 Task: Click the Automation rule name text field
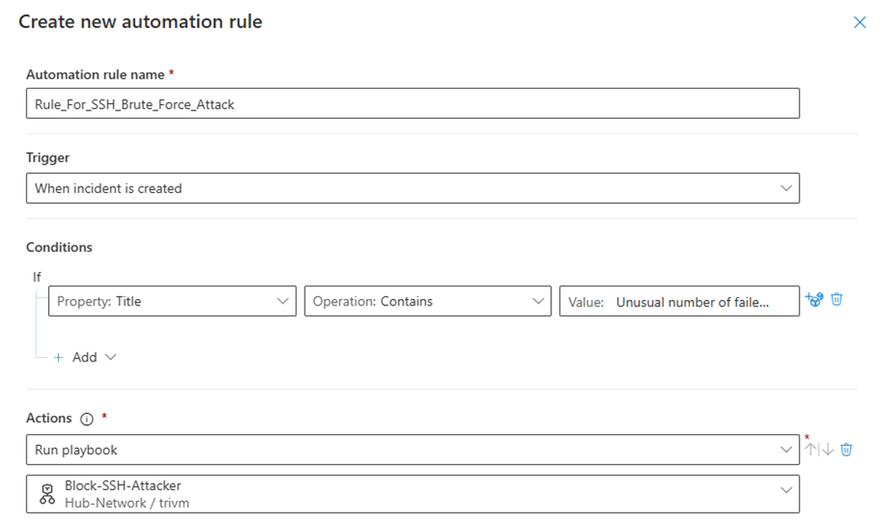(413, 103)
